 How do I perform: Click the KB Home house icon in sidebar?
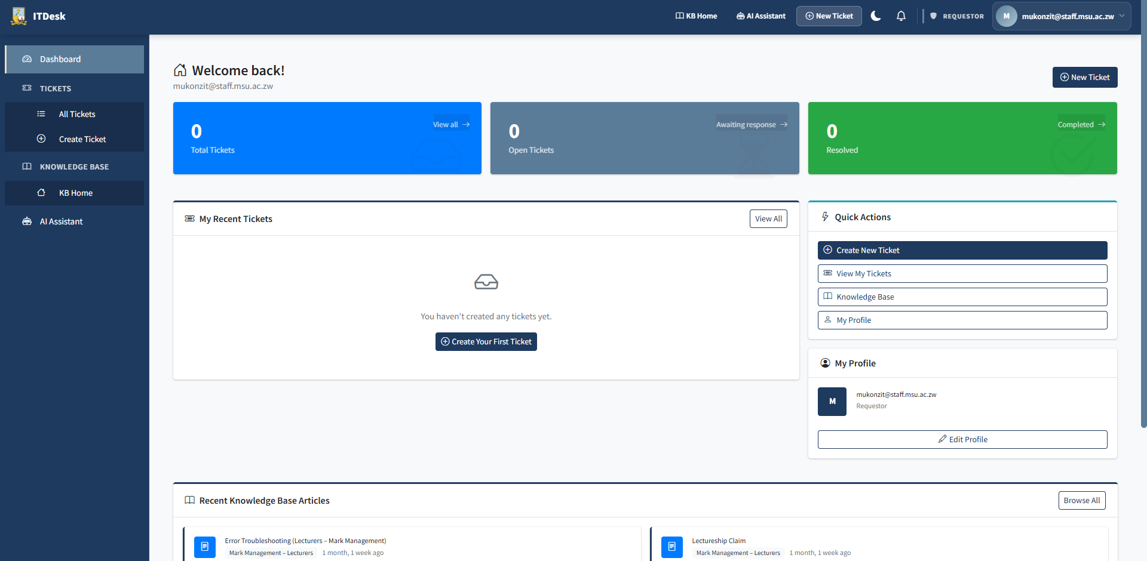coord(41,192)
